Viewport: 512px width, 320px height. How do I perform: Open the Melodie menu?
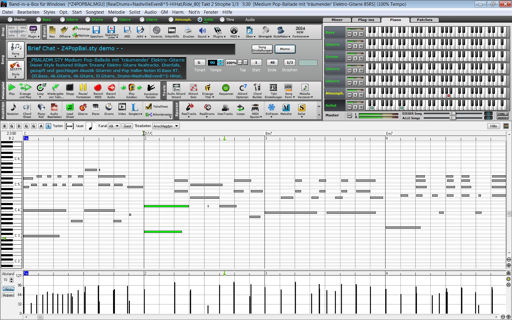point(116,12)
